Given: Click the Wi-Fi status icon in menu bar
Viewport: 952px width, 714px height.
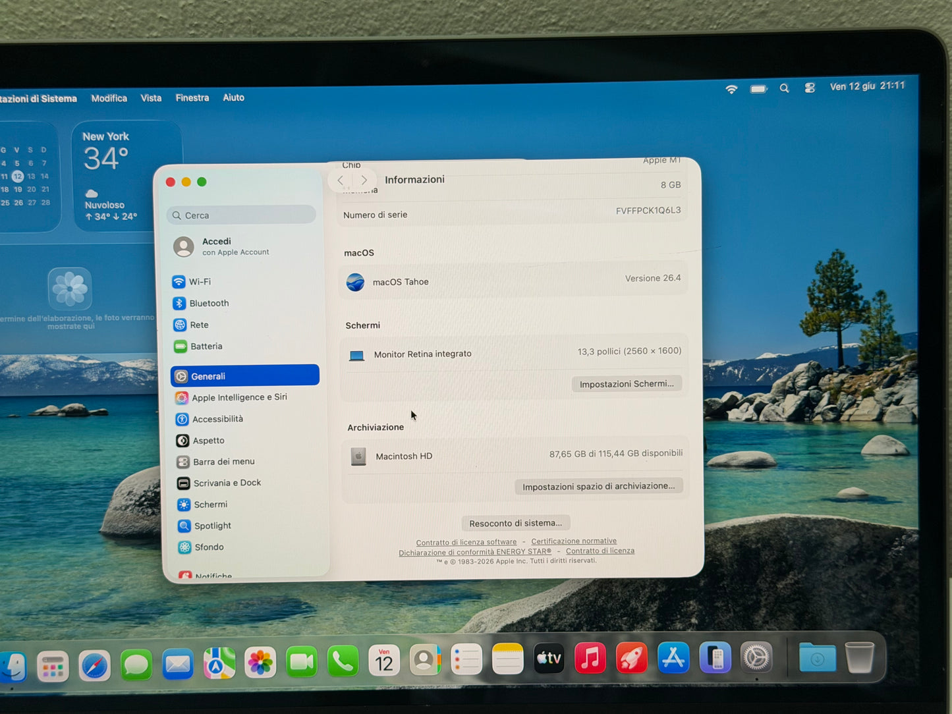Looking at the screenshot, I should (x=731, y=89).
